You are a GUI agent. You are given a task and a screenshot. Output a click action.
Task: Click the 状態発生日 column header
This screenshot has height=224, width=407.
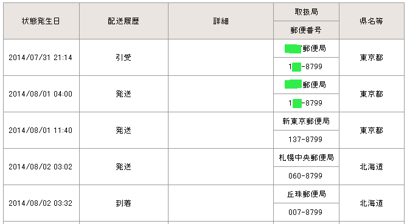(41, 21)
